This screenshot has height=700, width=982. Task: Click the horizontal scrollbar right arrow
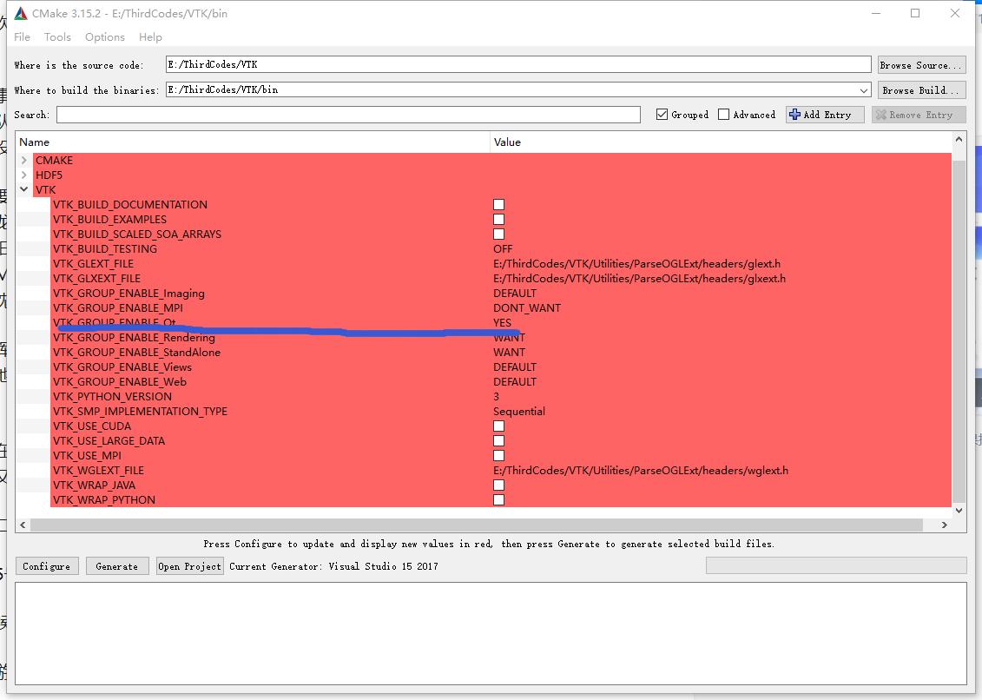click(945, 525)
